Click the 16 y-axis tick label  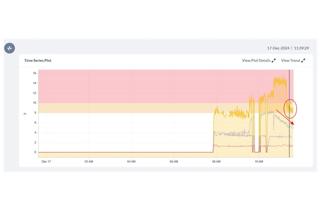[34, 73]
